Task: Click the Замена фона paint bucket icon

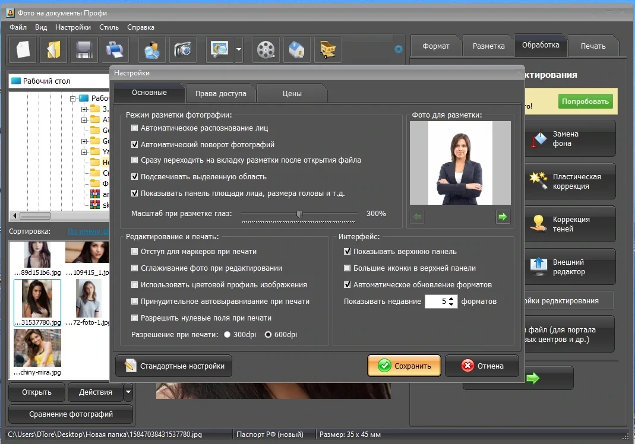Action: [x=539, y=139]
